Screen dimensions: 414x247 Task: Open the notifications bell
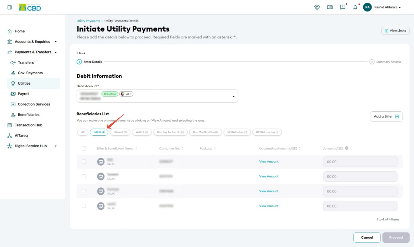click(x=355, y=7)
